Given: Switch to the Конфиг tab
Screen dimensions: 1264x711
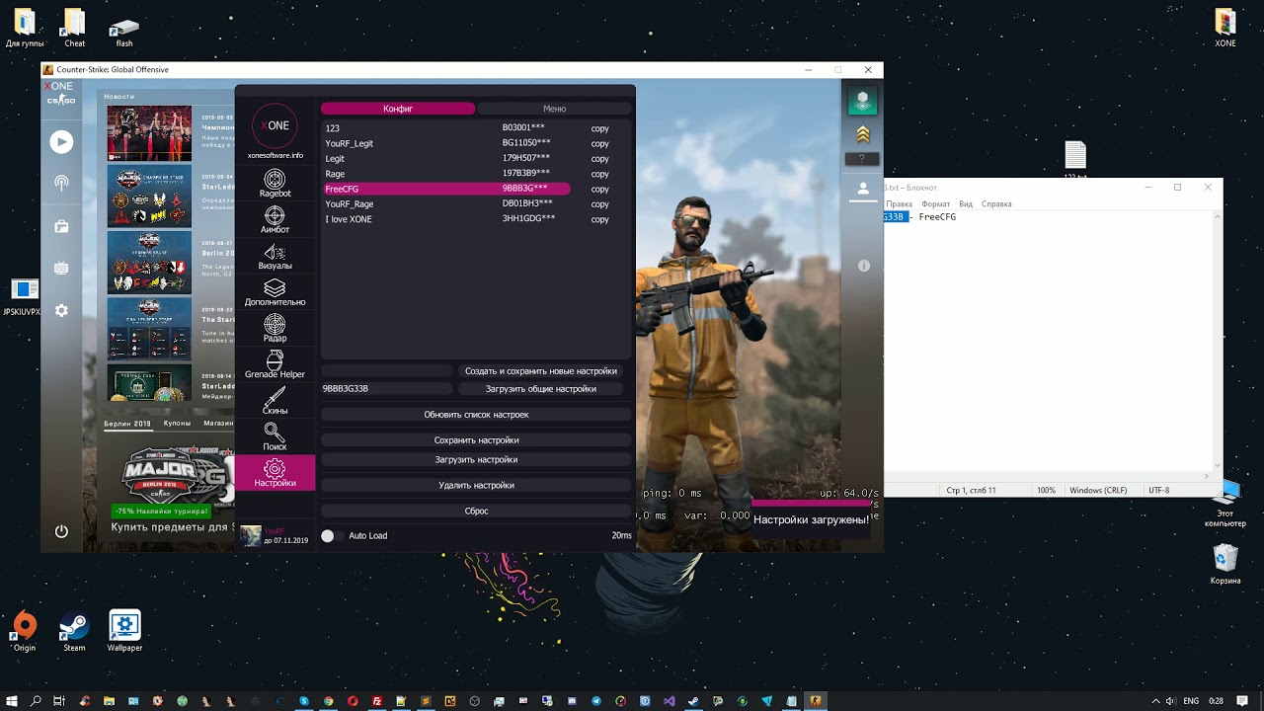Looking at the screenshot, I should point(398,109).
